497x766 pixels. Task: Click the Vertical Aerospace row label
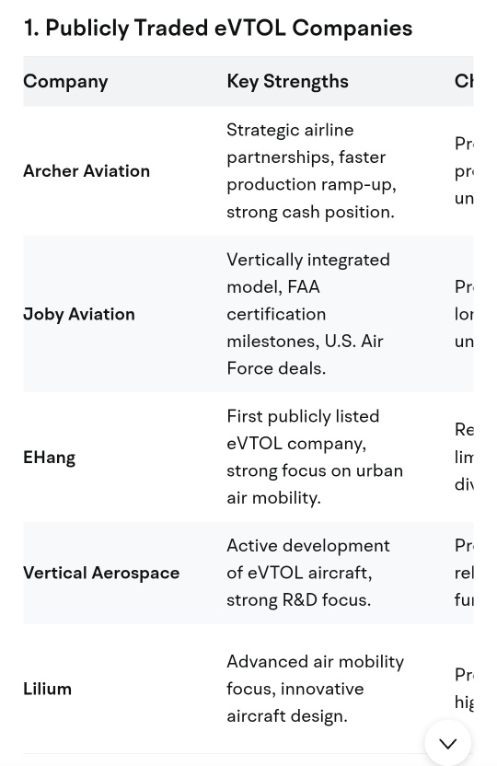[101, 573]
